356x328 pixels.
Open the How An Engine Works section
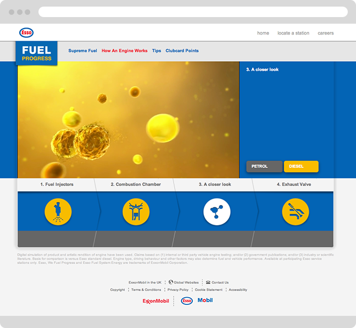[124, 51]
